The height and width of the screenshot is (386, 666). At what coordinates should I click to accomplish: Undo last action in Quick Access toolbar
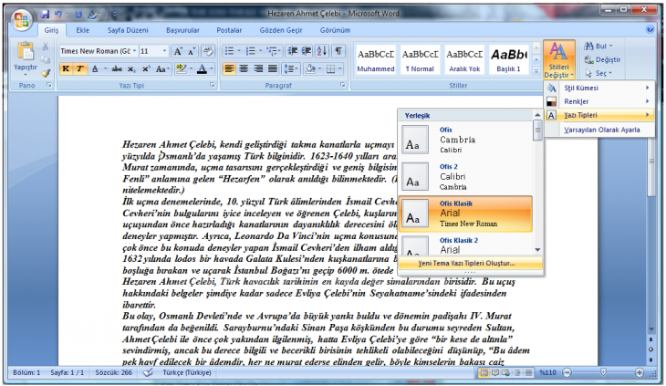58,15
